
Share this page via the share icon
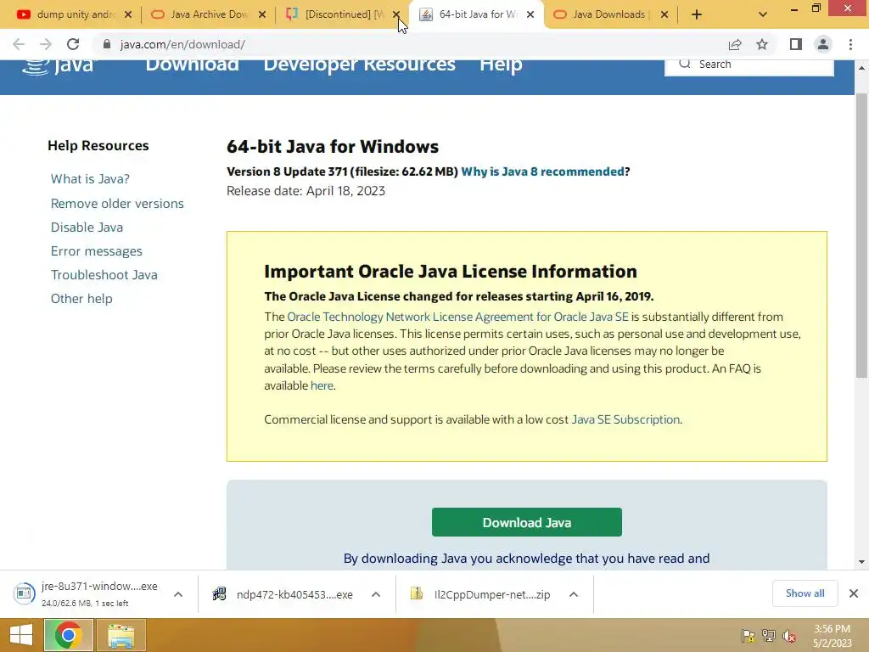click(735, 44)
